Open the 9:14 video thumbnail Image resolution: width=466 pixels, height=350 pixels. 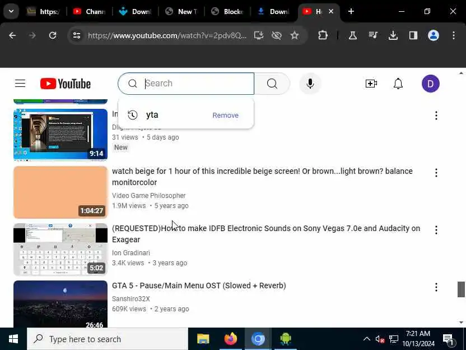click(60, 135)
